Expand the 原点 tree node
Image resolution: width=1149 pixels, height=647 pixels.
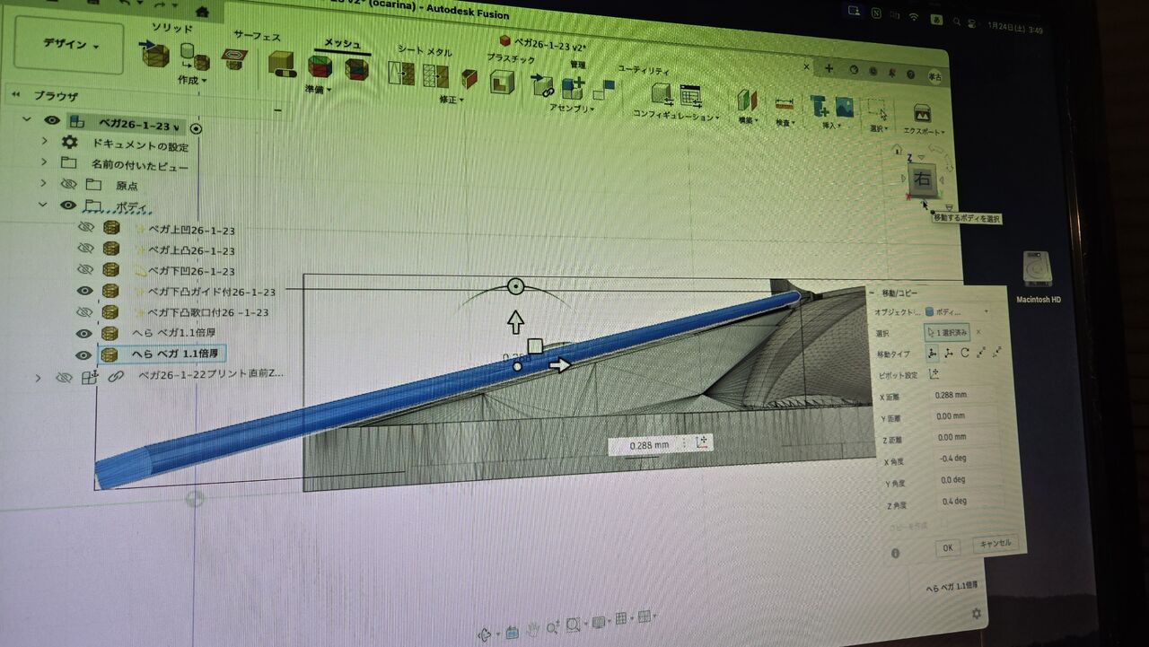43,183
